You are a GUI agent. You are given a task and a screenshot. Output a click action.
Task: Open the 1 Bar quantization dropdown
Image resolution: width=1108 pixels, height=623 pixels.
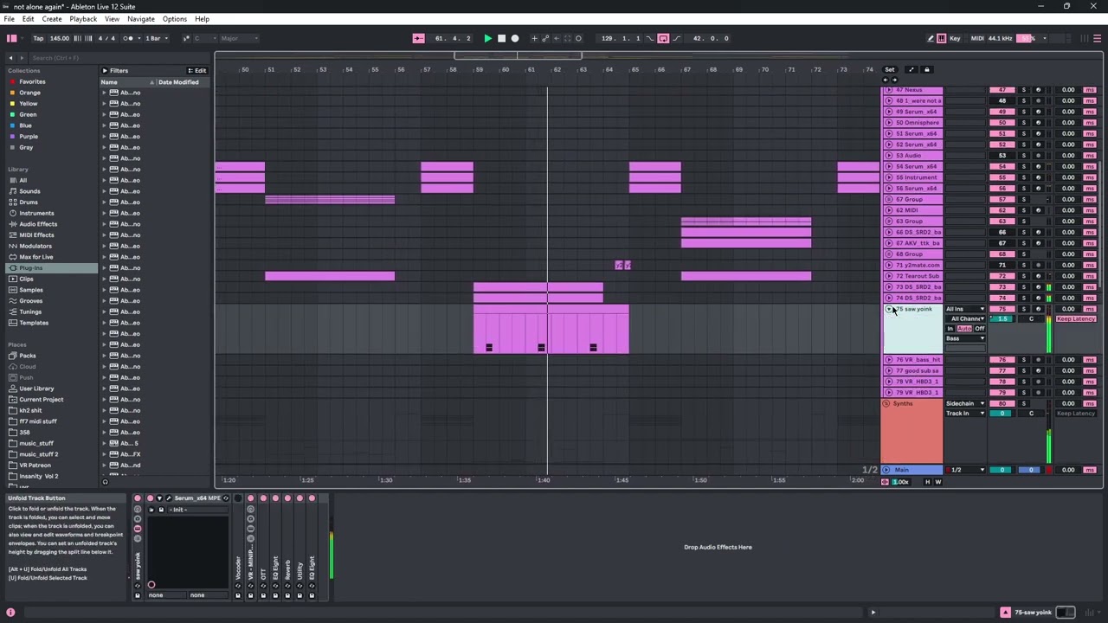pyautogui.click(x=155, y=38)
